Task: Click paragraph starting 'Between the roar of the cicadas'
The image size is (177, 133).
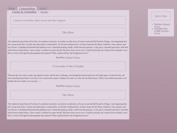Action: pos(67,78)
